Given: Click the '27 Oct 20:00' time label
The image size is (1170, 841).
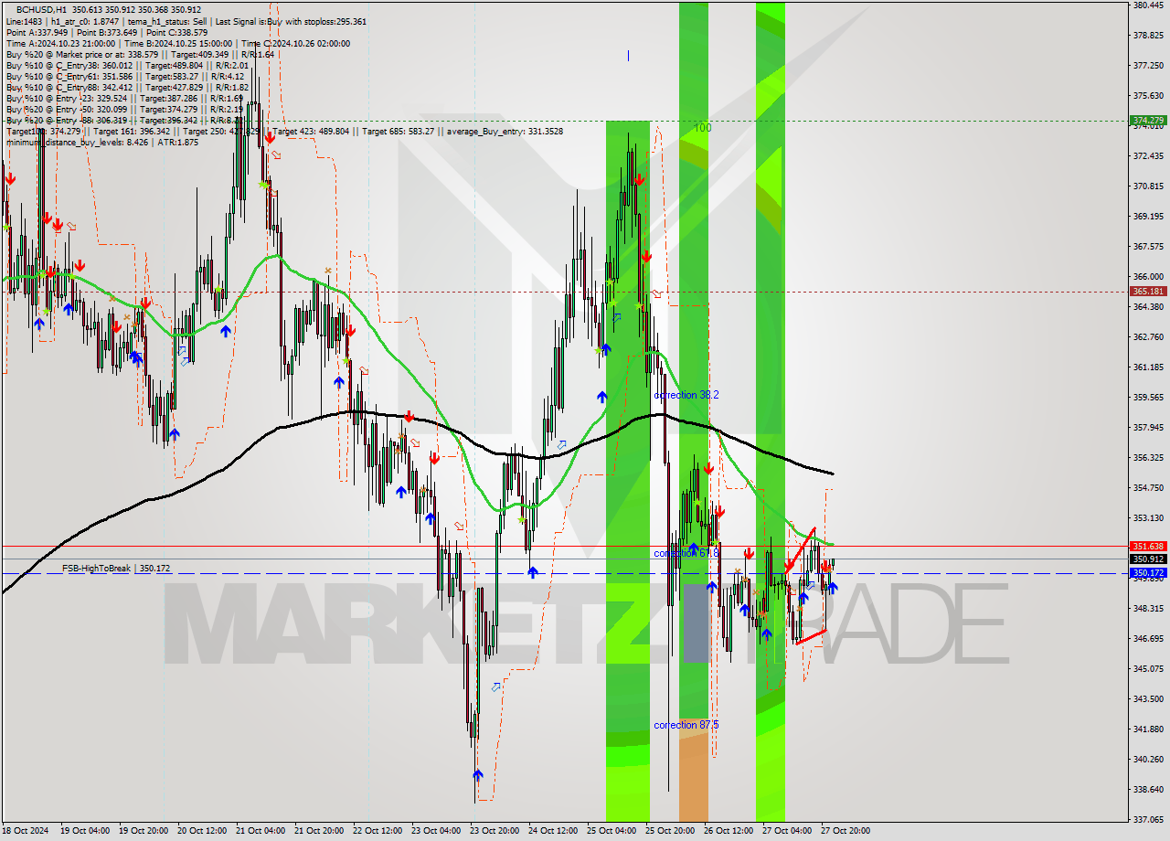Looking at the screenshot, I should [845, 831].
